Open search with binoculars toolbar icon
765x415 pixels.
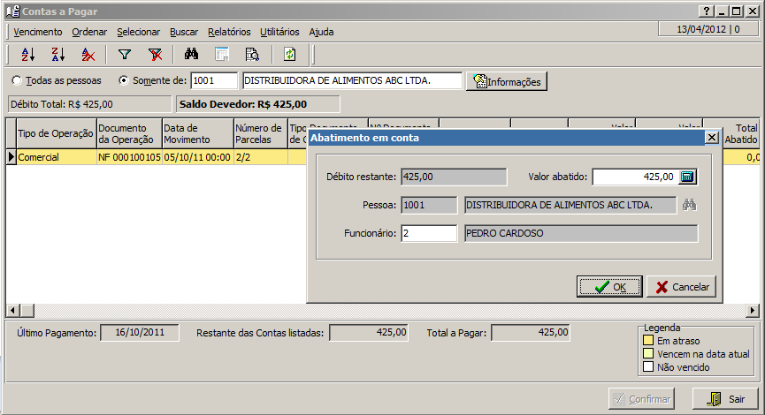pos(191,54)
